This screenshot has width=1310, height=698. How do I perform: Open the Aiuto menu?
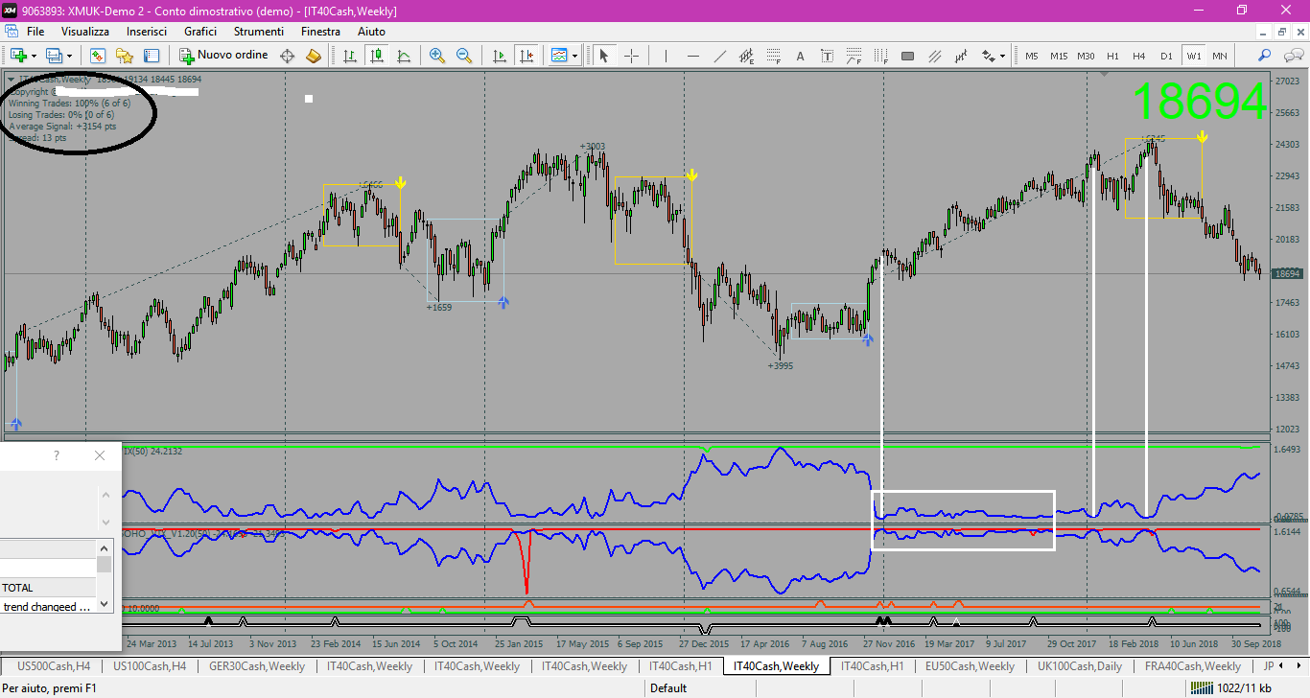[371, 32]
